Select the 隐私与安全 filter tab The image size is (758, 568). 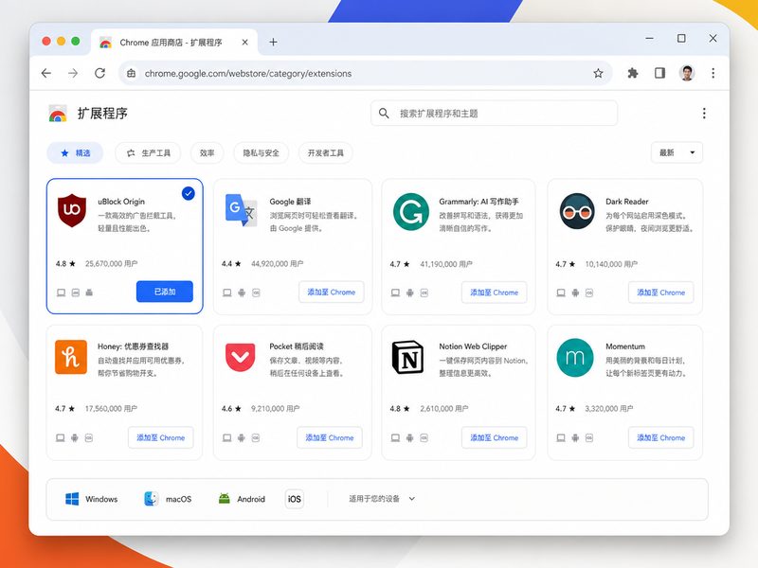pyautogui.click(x=262, y=153)
